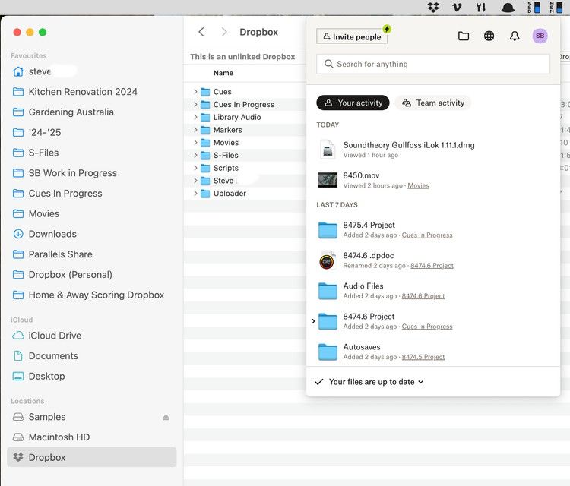Open the Cues In Progress link under 8475.4 Project
570x486 pixels.
(x=426, y=235)
